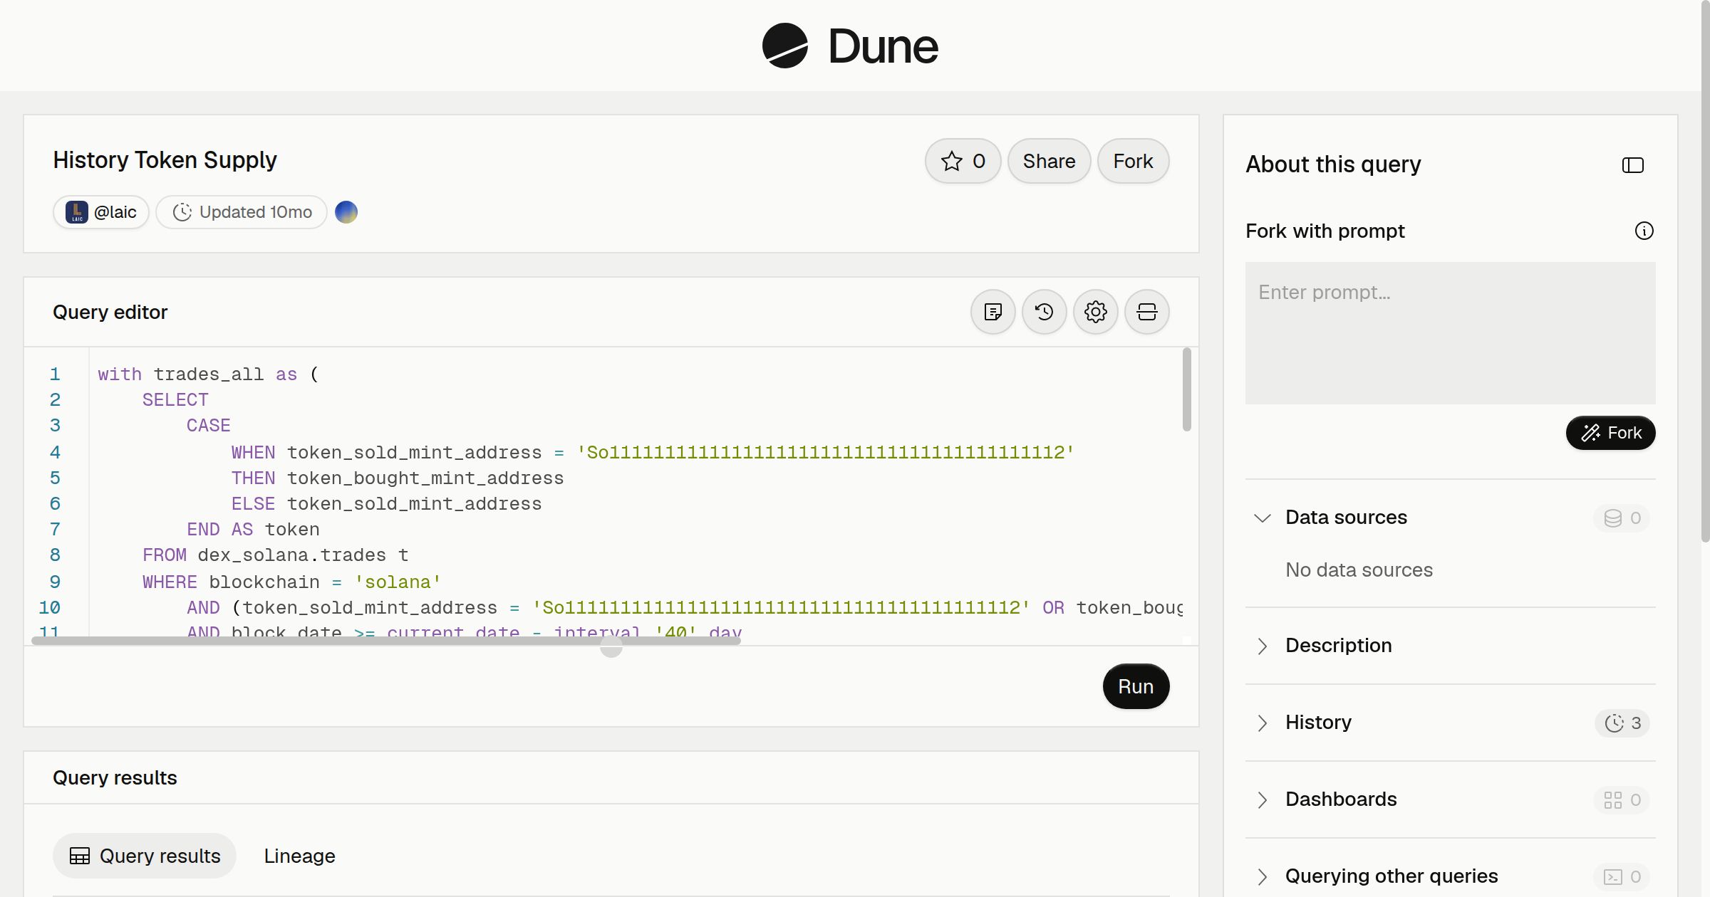This screenshot has height=897, width=1710.
Task: Click 'solana' string on line 9
Action: pos(398,582)
